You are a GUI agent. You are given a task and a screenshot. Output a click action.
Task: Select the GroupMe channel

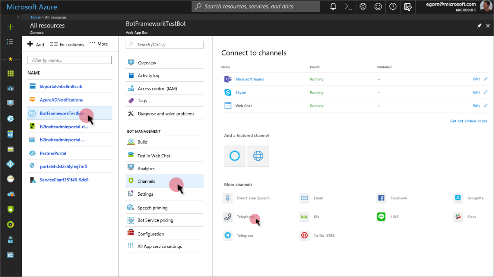point(469,198)
